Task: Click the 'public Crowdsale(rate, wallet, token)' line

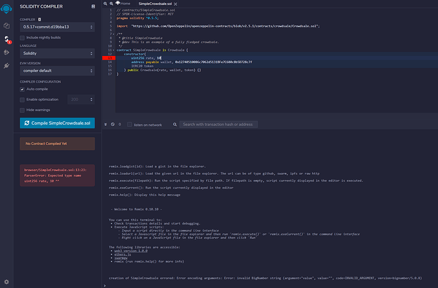Action: tap(163, 70)
